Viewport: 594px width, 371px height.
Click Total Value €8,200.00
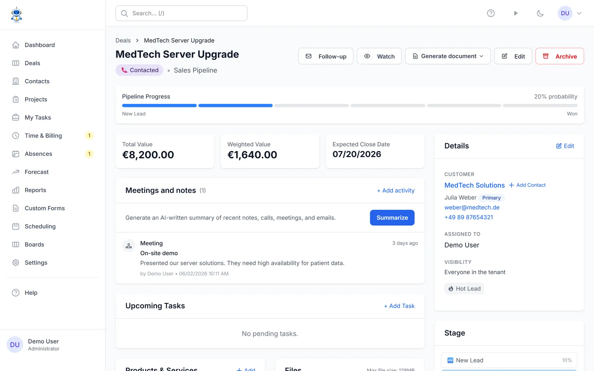(148, 155)
